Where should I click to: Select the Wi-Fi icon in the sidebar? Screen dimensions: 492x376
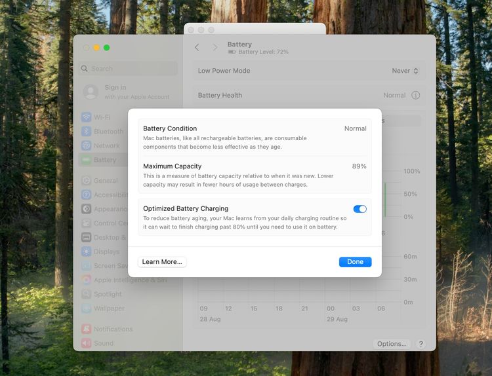(x=87, y=117)
